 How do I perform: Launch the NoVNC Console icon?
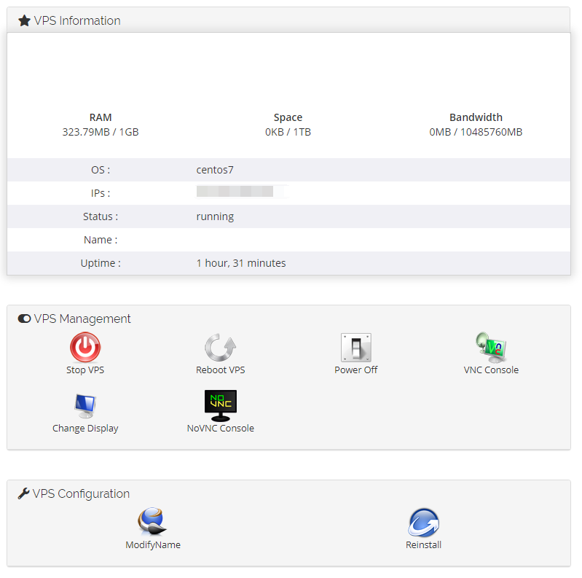221,405
